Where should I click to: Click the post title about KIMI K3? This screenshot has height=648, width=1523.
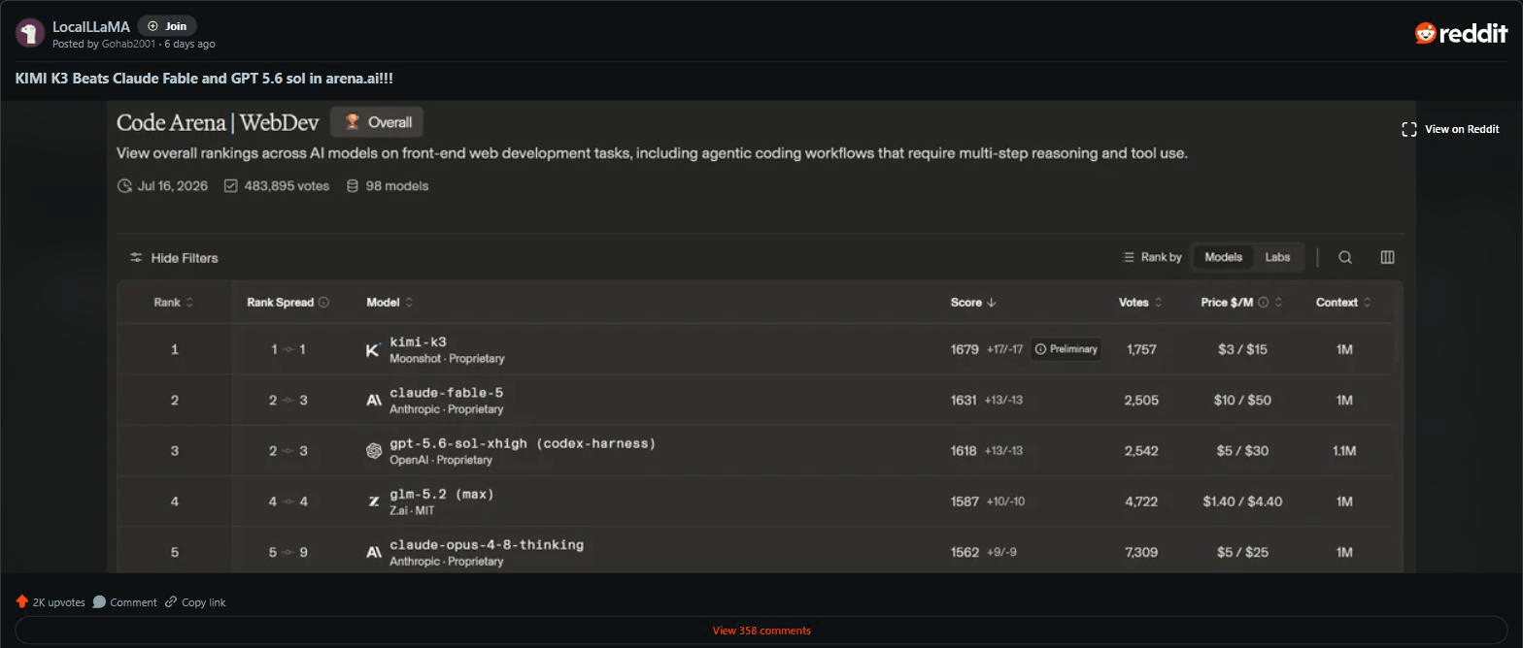coord(204,79)
